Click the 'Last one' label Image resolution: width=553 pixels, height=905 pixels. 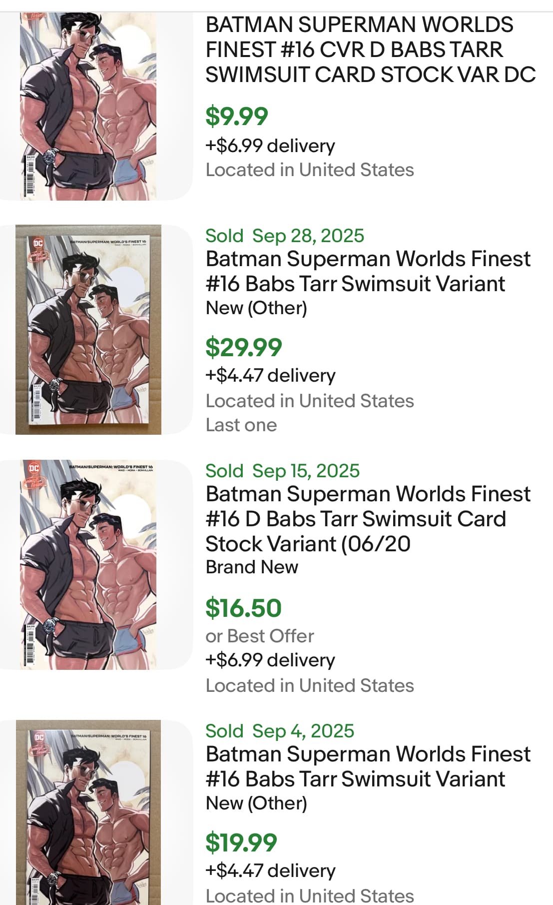[x=241, y=425]
